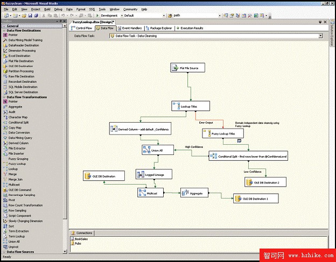Select the BookSales connection
The width and height of the screenshot is (336, 262).
point(80,239)
